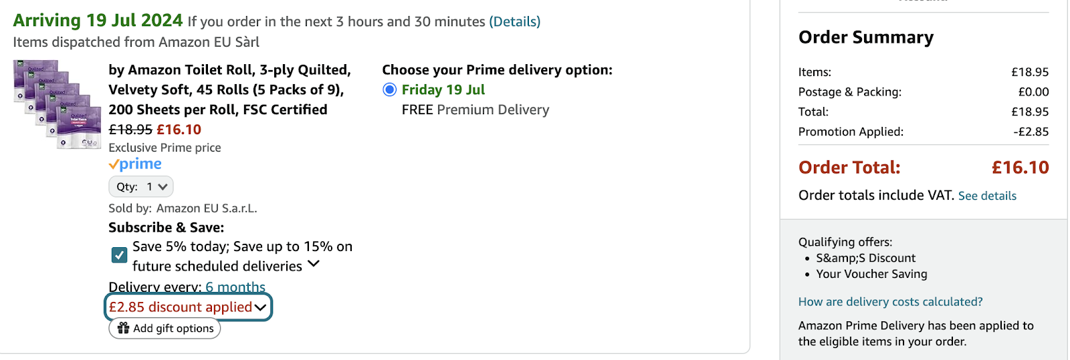Click the Promotion Applied -£2.85 amount

pos(1031,132)
